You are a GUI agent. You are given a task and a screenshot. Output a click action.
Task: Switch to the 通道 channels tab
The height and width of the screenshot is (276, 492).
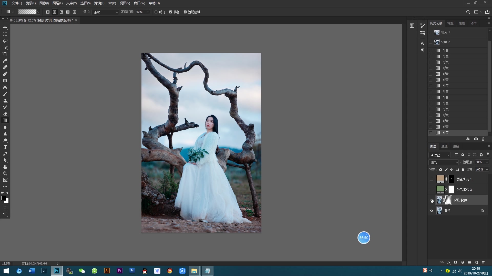444,146
